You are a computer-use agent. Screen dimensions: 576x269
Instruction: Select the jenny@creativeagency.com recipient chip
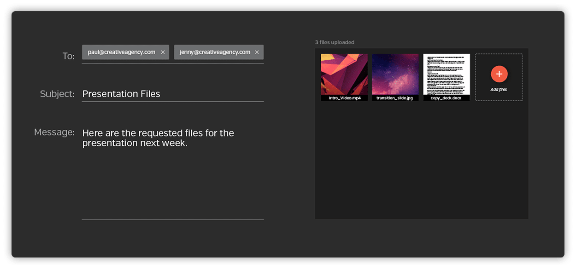(219, 52)
